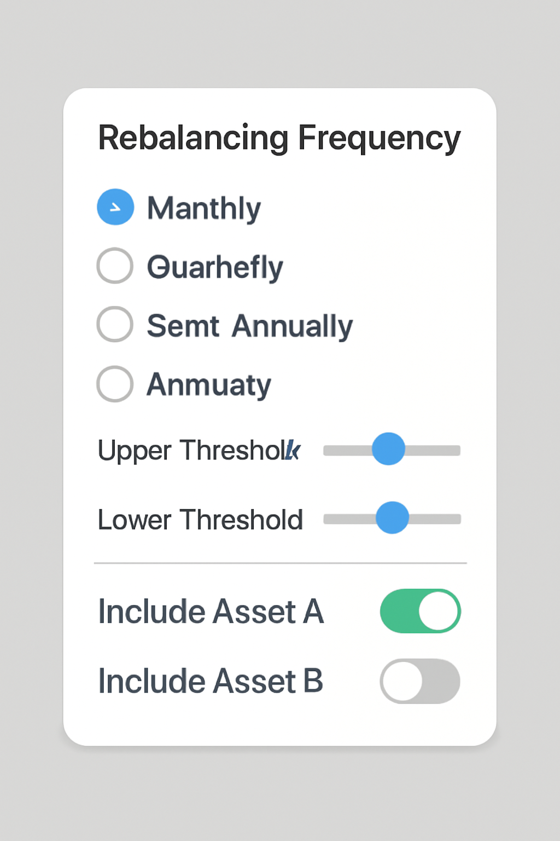Click the Rebalancing Frequency heading
Screen dimensions: 560x841
[279, 138]
